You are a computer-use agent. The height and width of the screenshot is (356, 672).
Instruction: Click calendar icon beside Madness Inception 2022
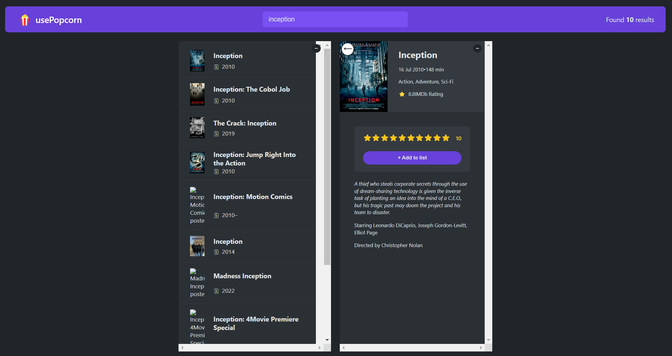[216, 291]
